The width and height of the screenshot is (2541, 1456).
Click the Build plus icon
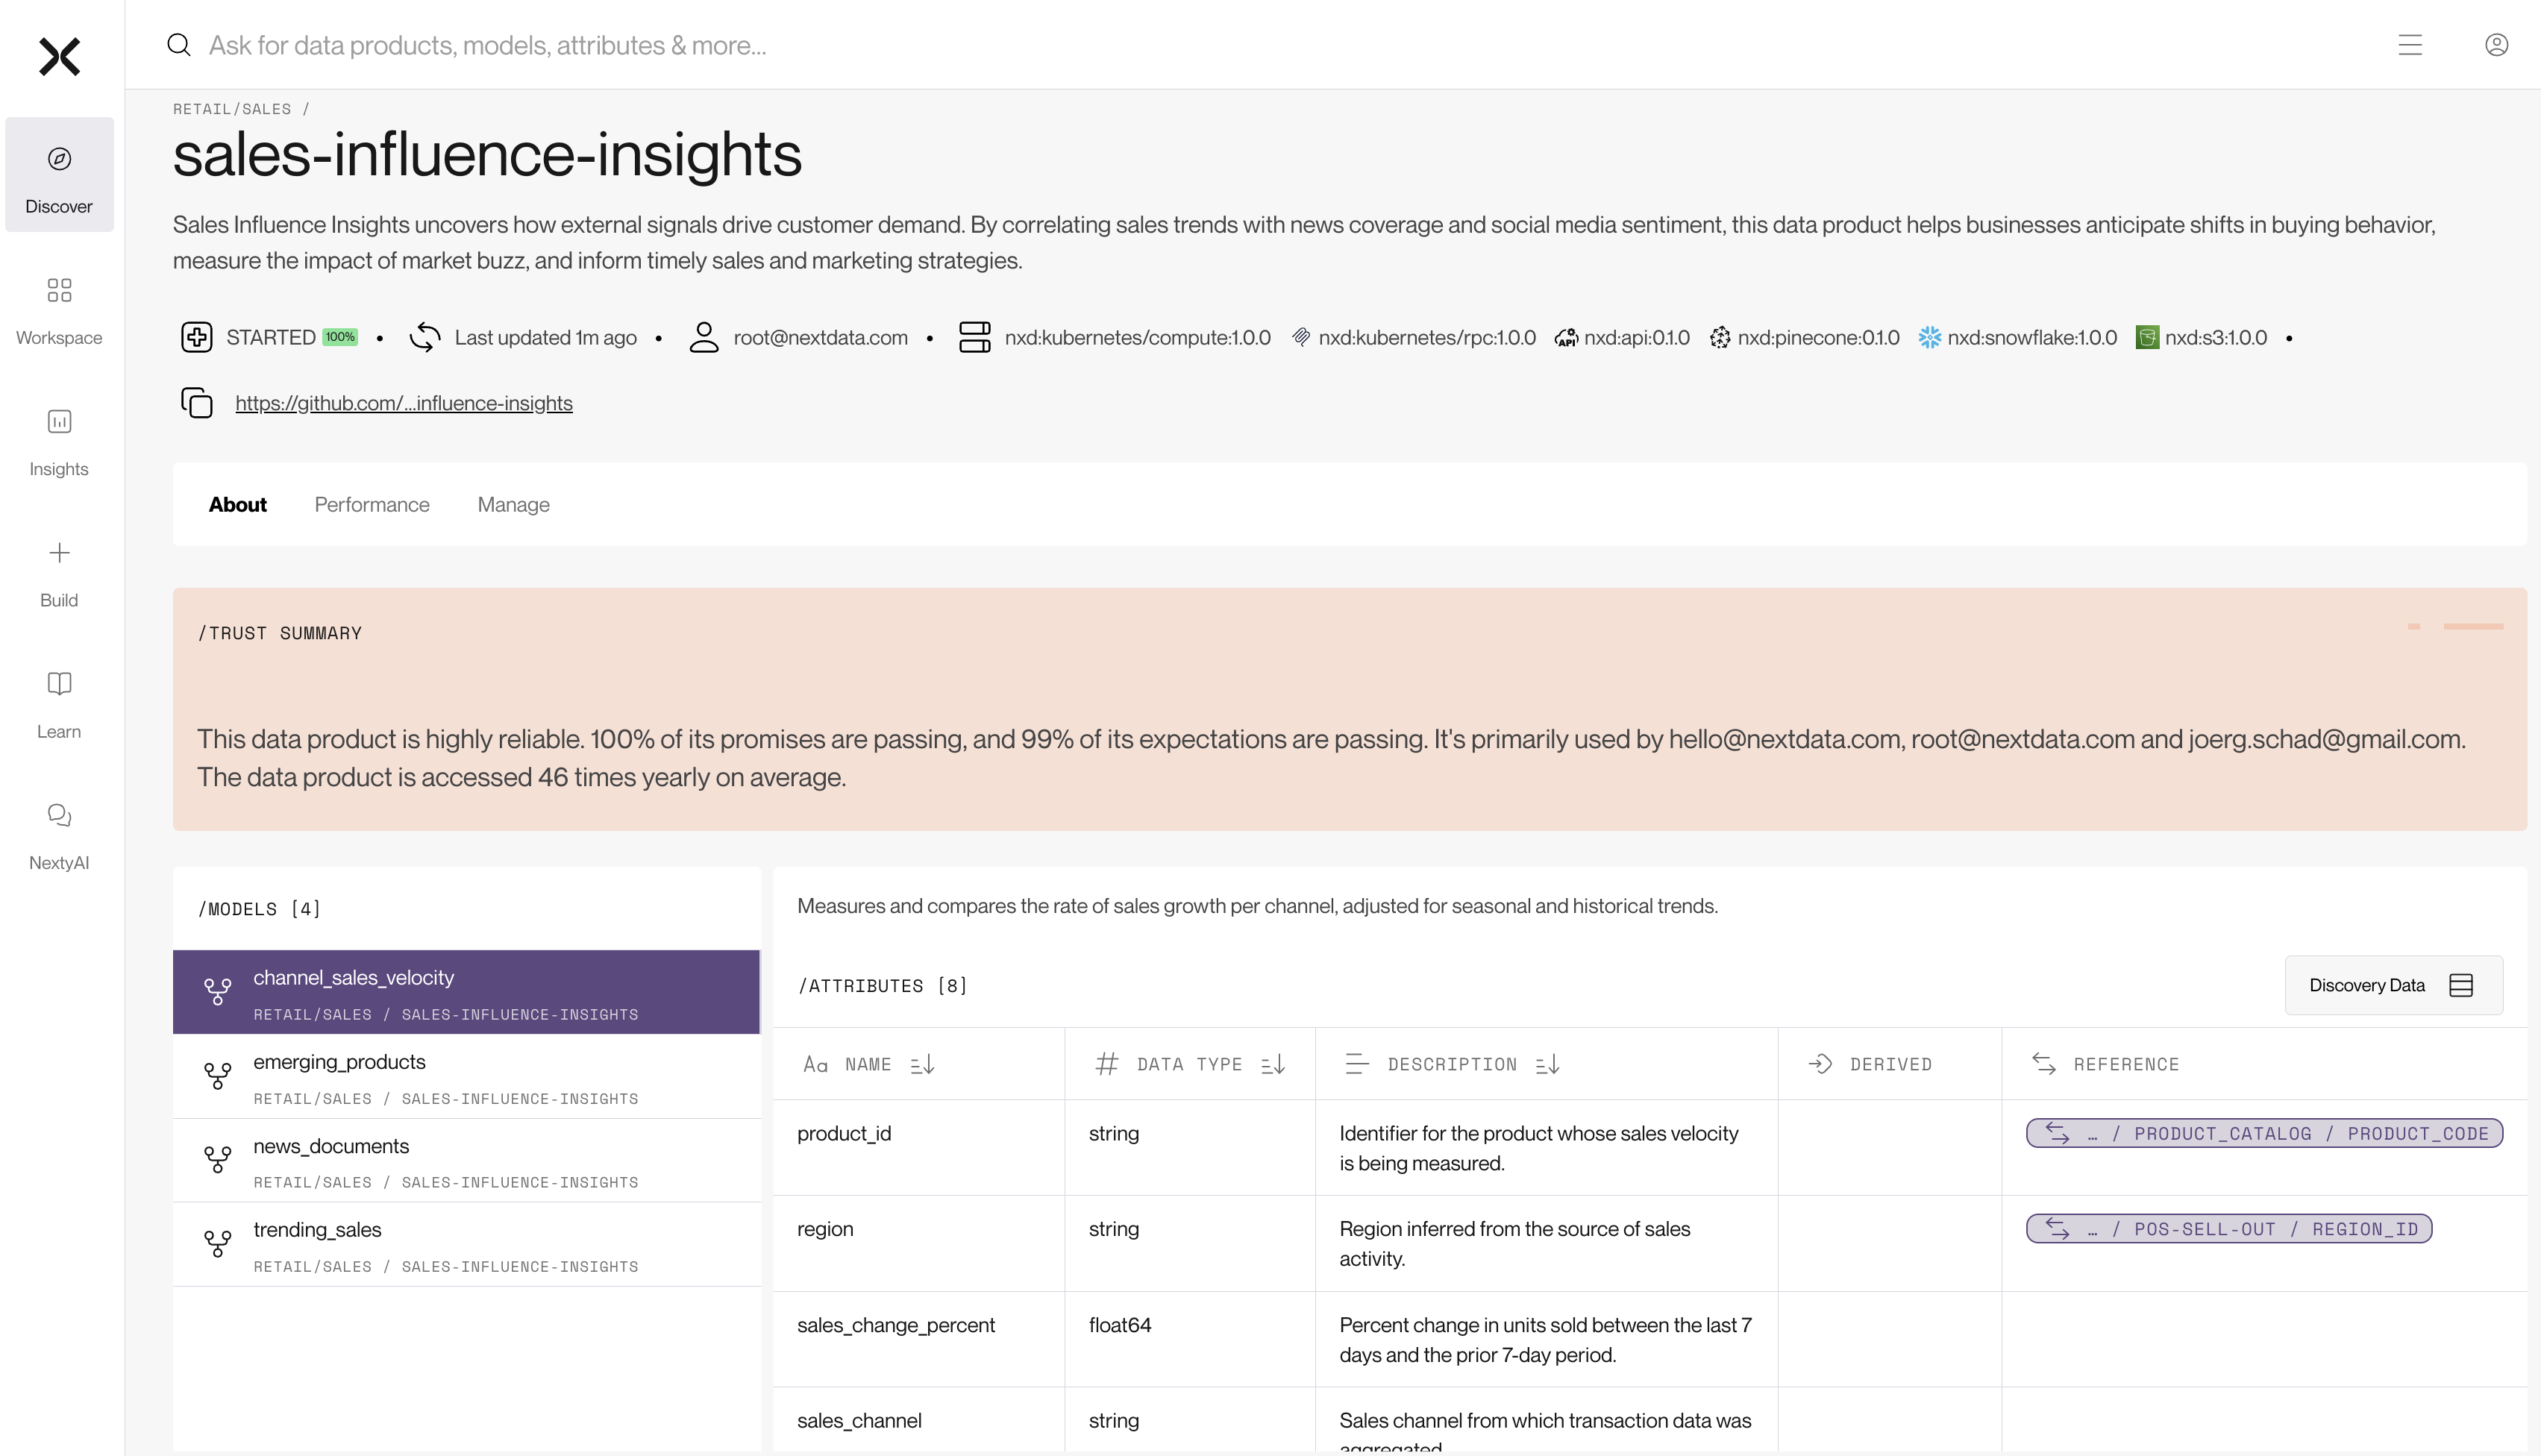coord(59,553)
